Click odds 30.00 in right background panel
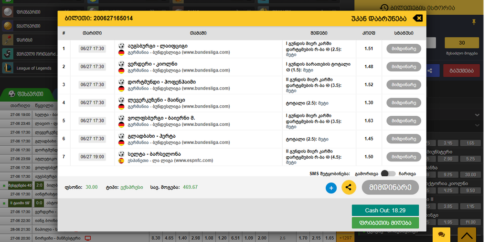Viewport: 489px width, 242px height. click(x=470, y=175)
